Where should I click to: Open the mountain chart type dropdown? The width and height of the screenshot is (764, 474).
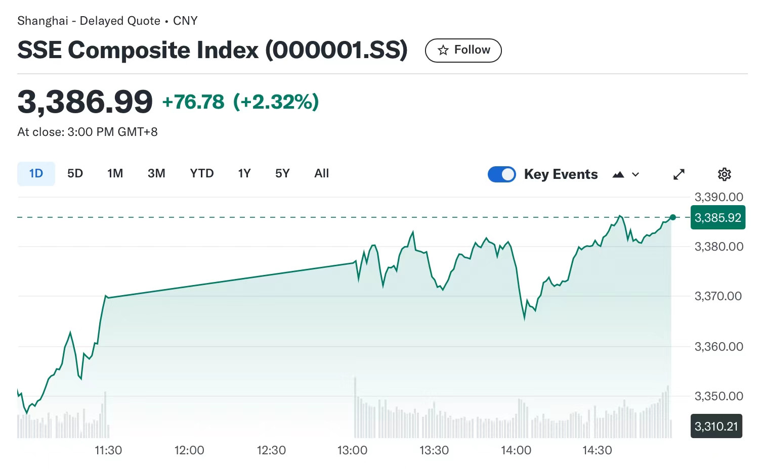(x=626, y=174)
